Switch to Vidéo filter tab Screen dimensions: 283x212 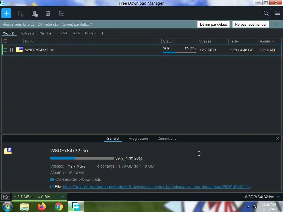76,33
